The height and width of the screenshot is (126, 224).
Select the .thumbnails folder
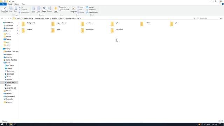tap(87, 30)
